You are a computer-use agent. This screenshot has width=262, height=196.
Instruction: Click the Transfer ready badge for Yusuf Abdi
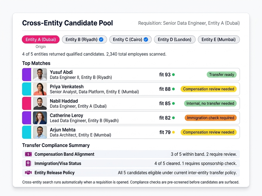pos(222,75)
